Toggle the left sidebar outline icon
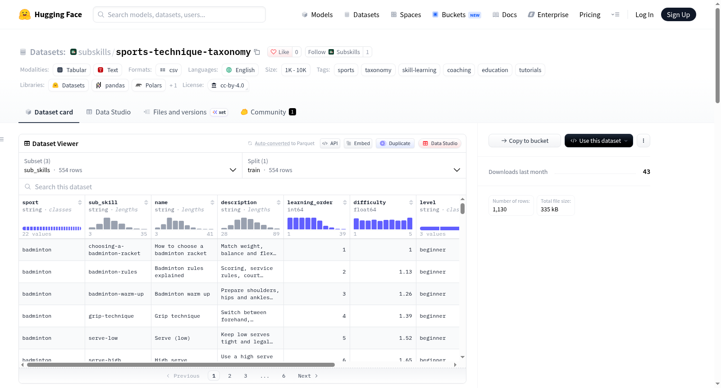This screenshot has height=388, width=721. click(2, 139)
